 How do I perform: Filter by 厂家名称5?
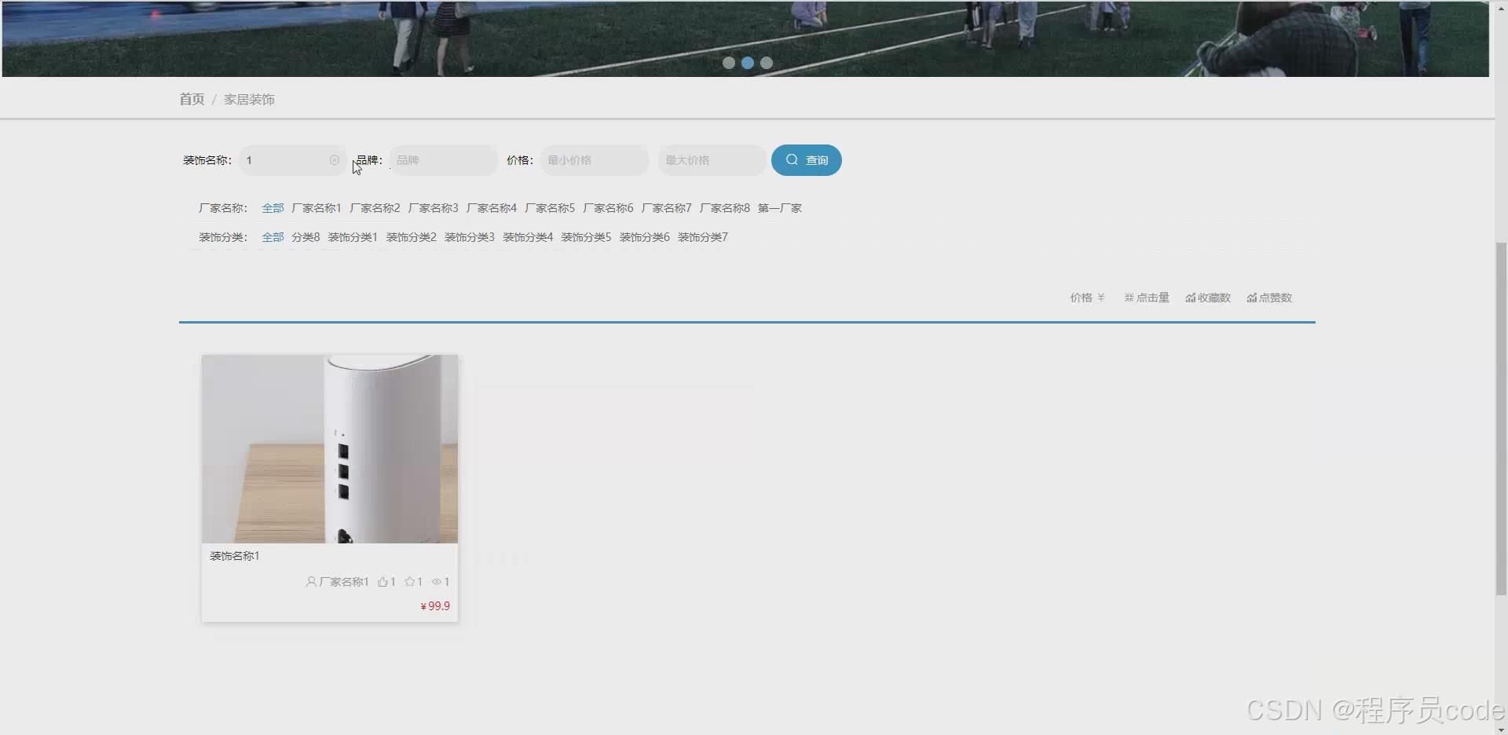[x=550, y=208]
